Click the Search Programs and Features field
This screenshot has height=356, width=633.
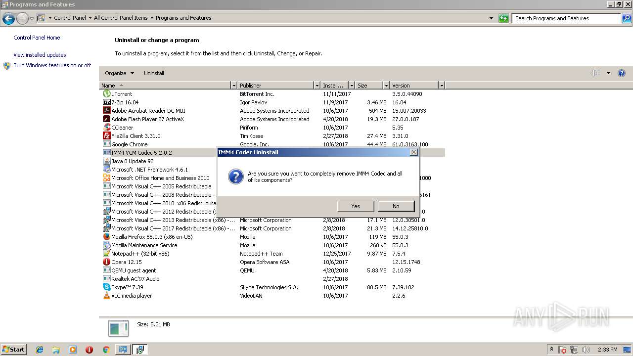(x=566, y=18)
